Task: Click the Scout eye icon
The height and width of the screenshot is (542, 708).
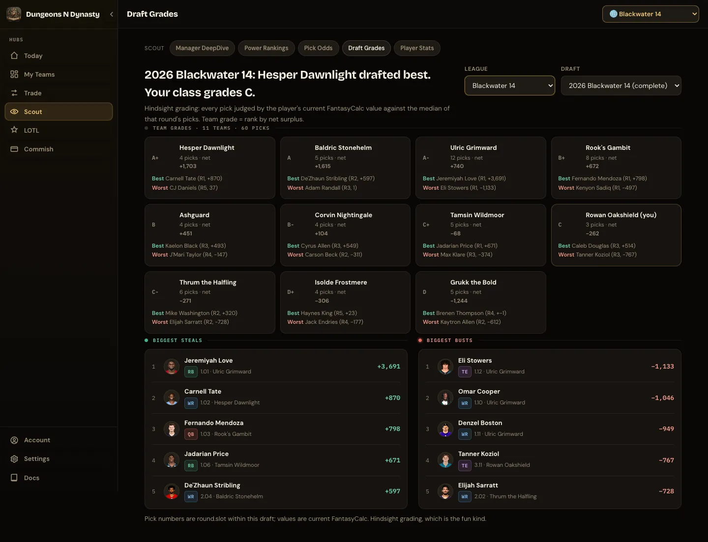Action: [x=14, y=112]
